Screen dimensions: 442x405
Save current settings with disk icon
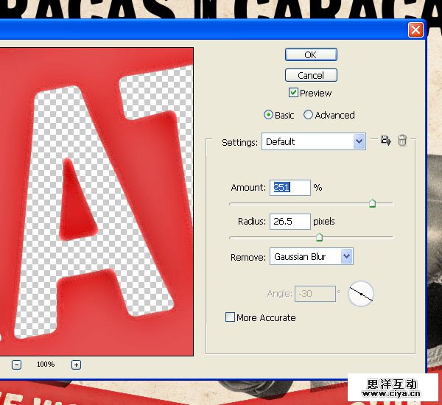pyautogui.click(x=385, y=140)
